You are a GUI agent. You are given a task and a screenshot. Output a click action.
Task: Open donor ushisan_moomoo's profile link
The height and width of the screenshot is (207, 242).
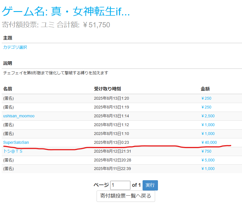19,116
